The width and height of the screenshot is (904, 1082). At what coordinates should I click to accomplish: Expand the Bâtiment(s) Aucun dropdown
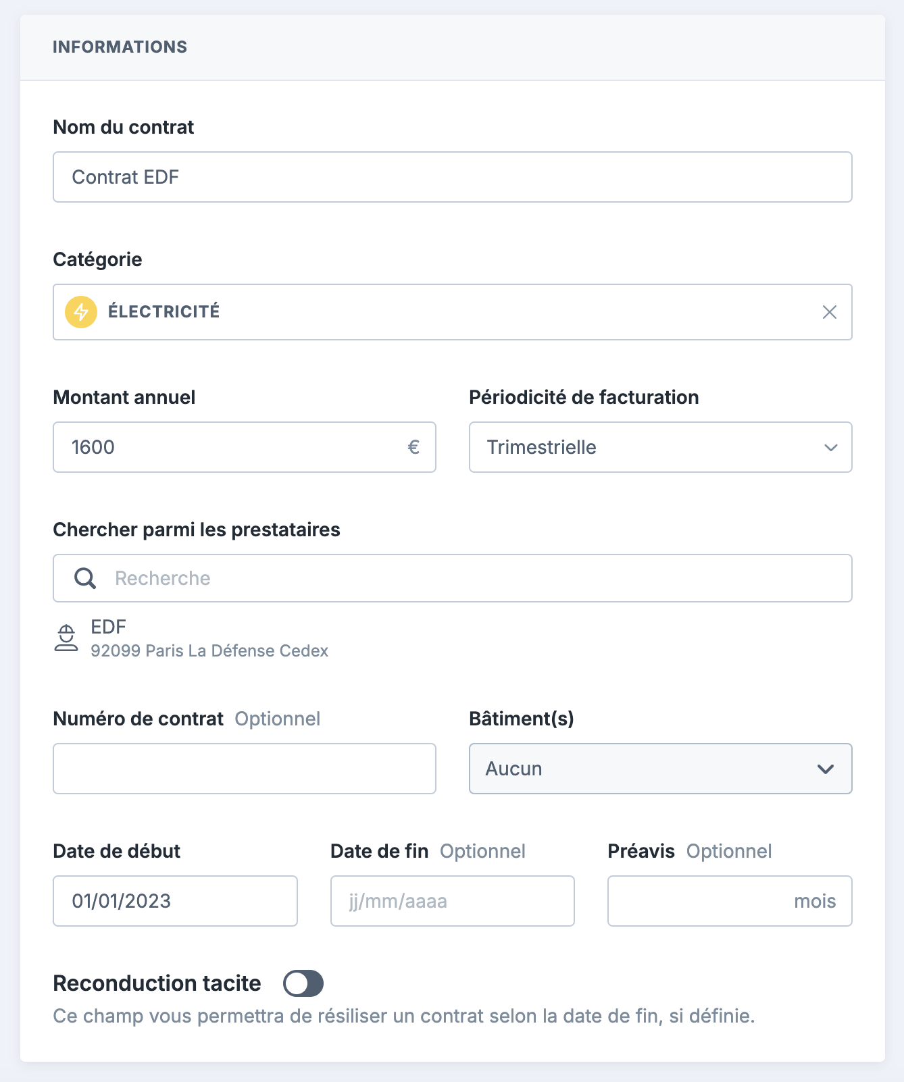pyautogui.click(x=661, y=769)
